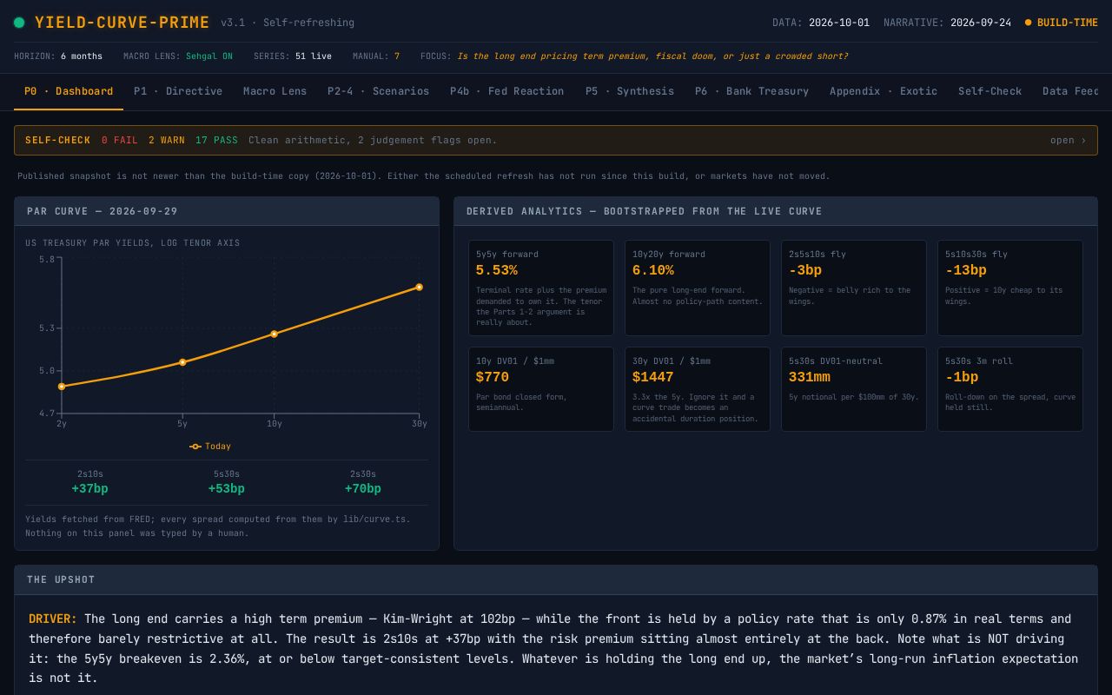
Task: Select the 10y DV01 $770 card
Action: pos(541,389)
